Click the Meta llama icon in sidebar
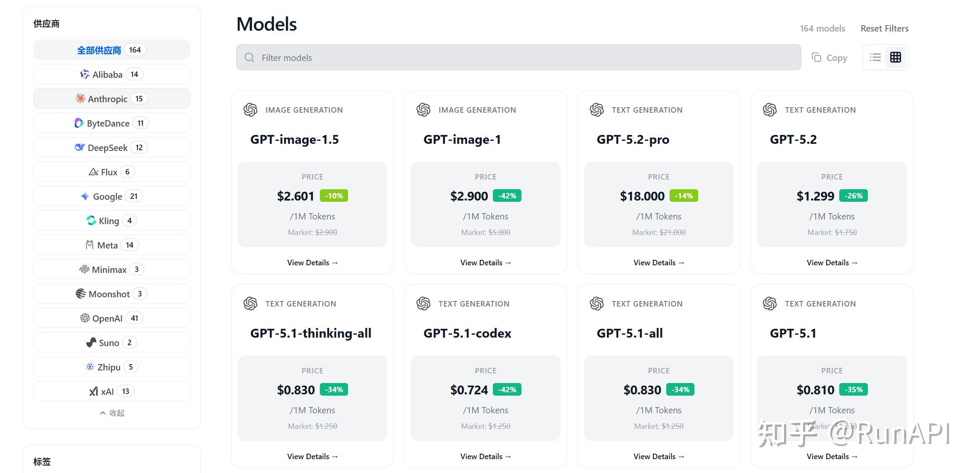The width and height of the screenshot is (976, 473). coord(90,245)
